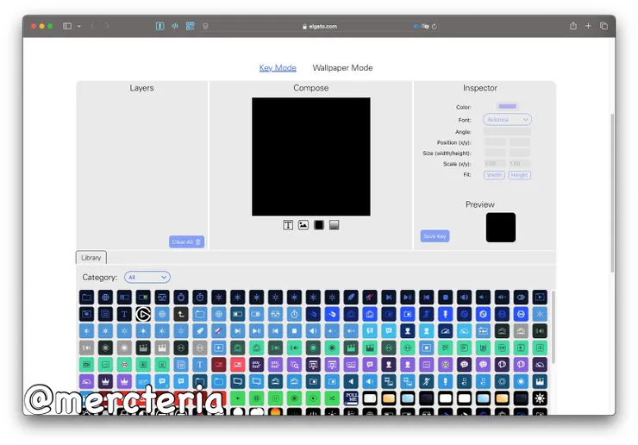Select the light purple crown icon
Viewport: 638px width, 445px height.
pyautogui.click(x=124, y=381)
